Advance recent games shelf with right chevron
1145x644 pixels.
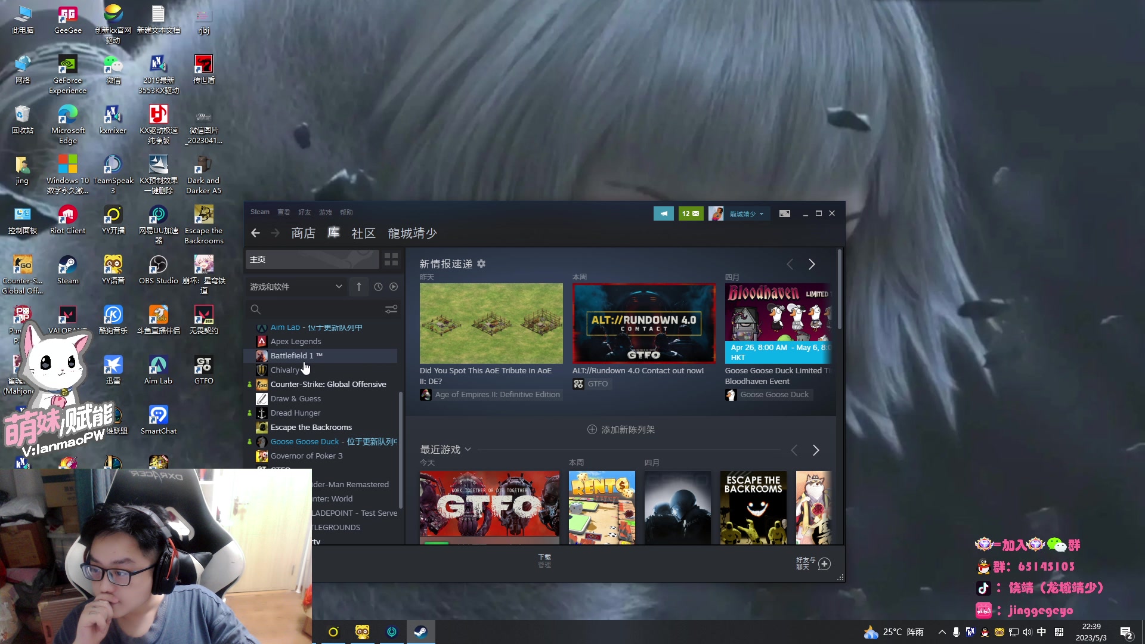(x=816, y=450)
